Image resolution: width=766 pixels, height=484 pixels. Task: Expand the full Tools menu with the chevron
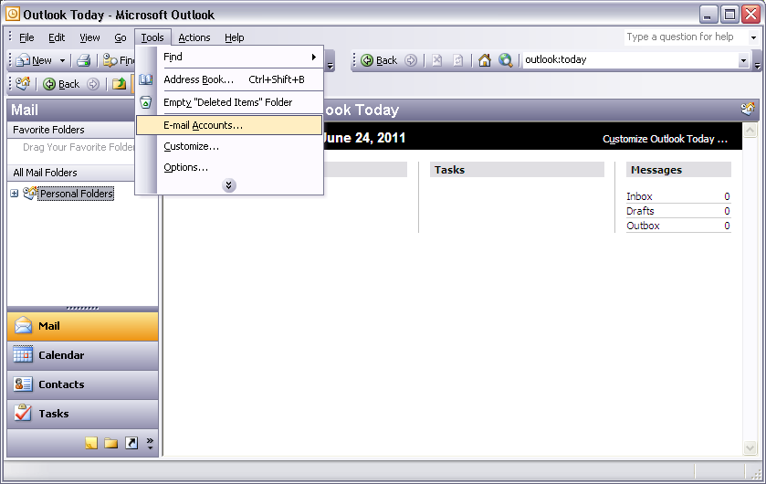[x=229, y=185]
